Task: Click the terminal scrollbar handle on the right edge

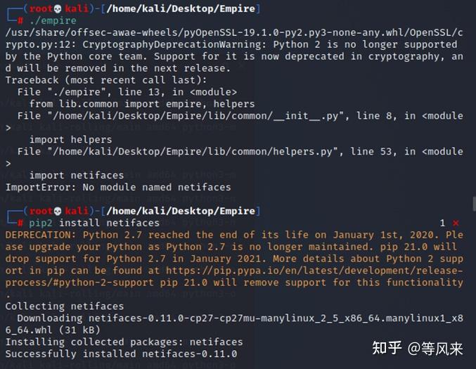Action: tap(474, 203)
